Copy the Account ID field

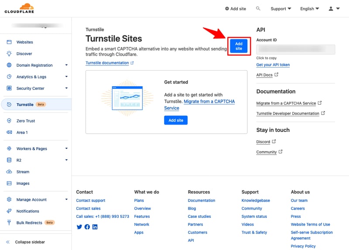coord(295,49)
